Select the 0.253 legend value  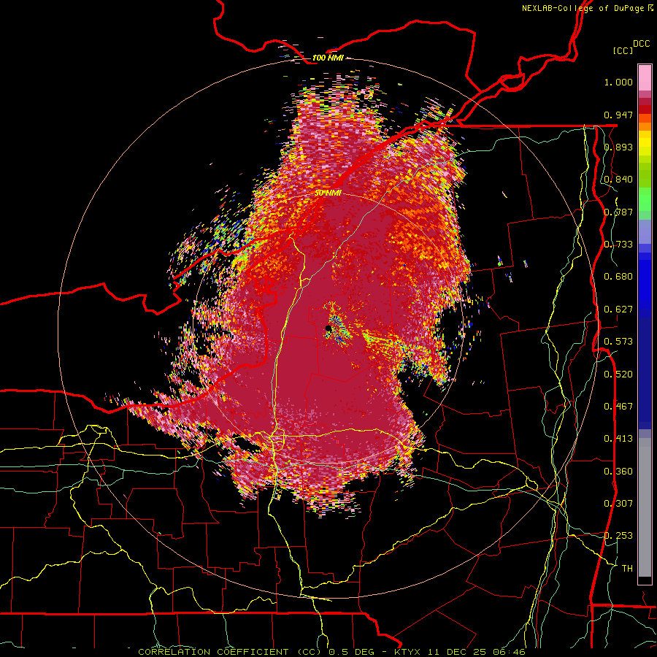(x=618, y=536)
